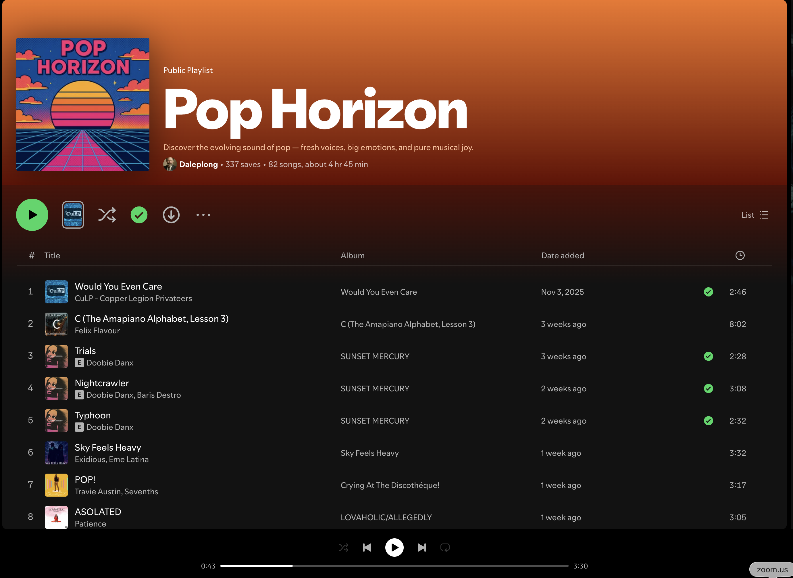The image size is (793, 578).
Task: Sort tracks by the Date added column
Action: pos(562,255)
